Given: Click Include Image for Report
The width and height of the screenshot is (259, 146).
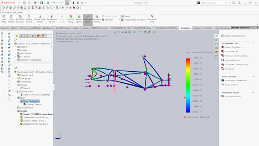Looking at the screenshot, I should pos(133,20).
